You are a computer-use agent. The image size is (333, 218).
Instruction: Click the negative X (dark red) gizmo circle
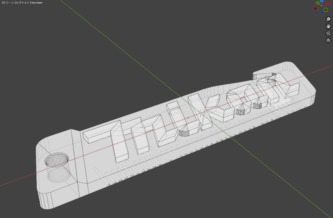point(315,9)
